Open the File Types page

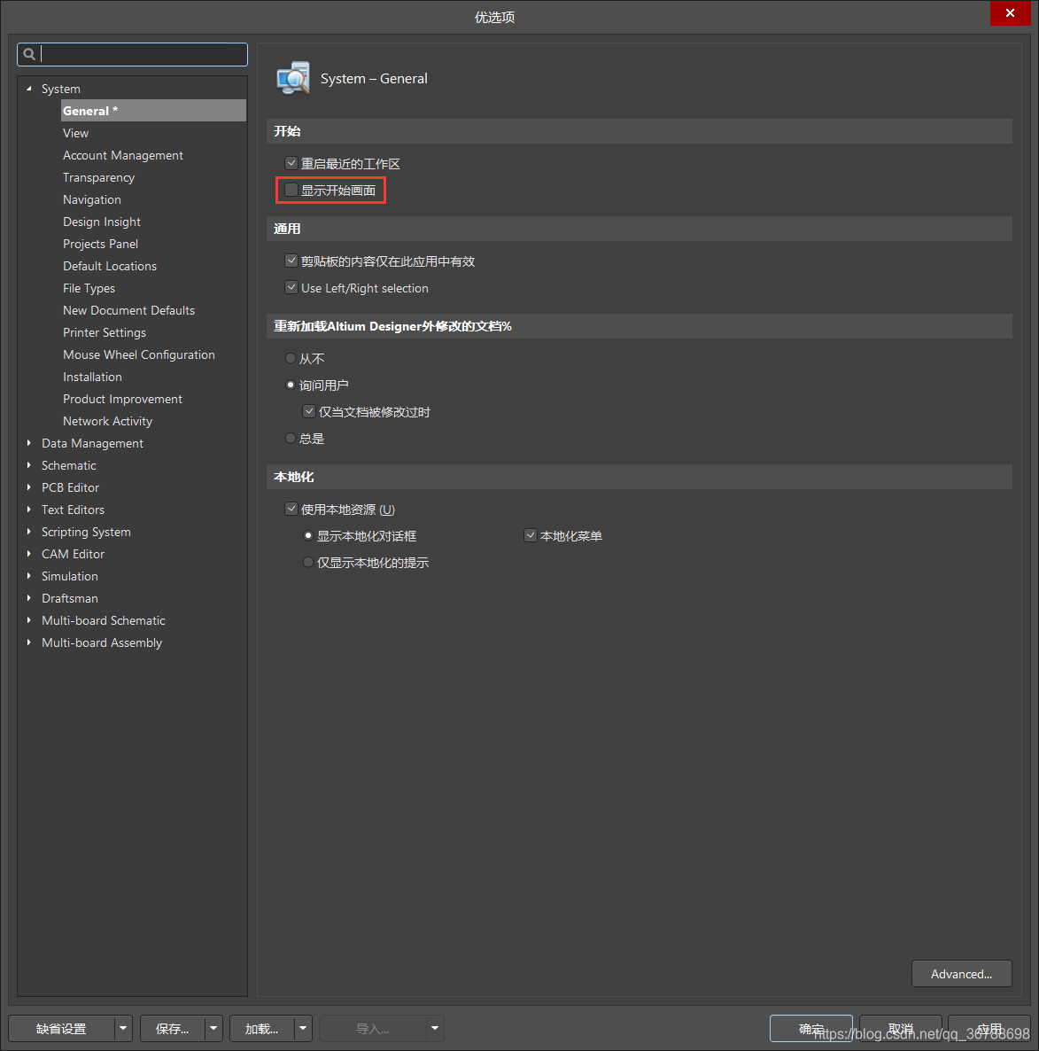pyautogui.click(x=89, y=287)
